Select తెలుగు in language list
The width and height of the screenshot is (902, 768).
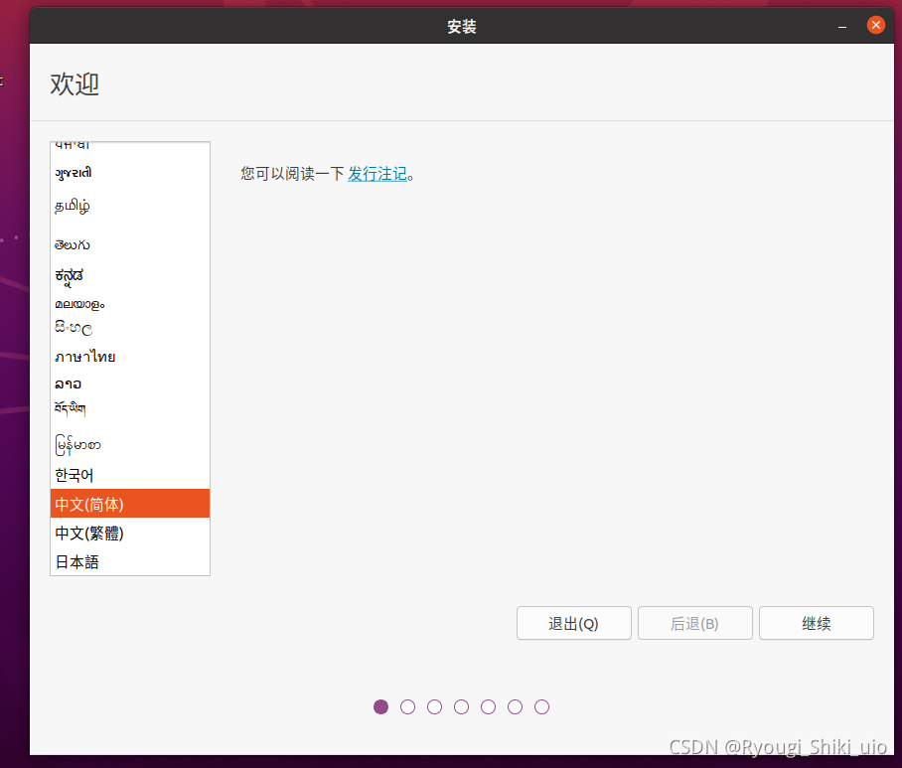click(130, 244)
